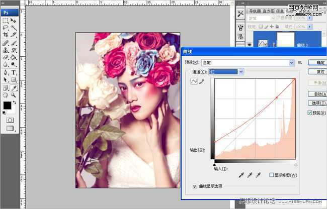This screenshot has width=327, height=209.
Task: Change the screen mode
Action: [10, 128]
